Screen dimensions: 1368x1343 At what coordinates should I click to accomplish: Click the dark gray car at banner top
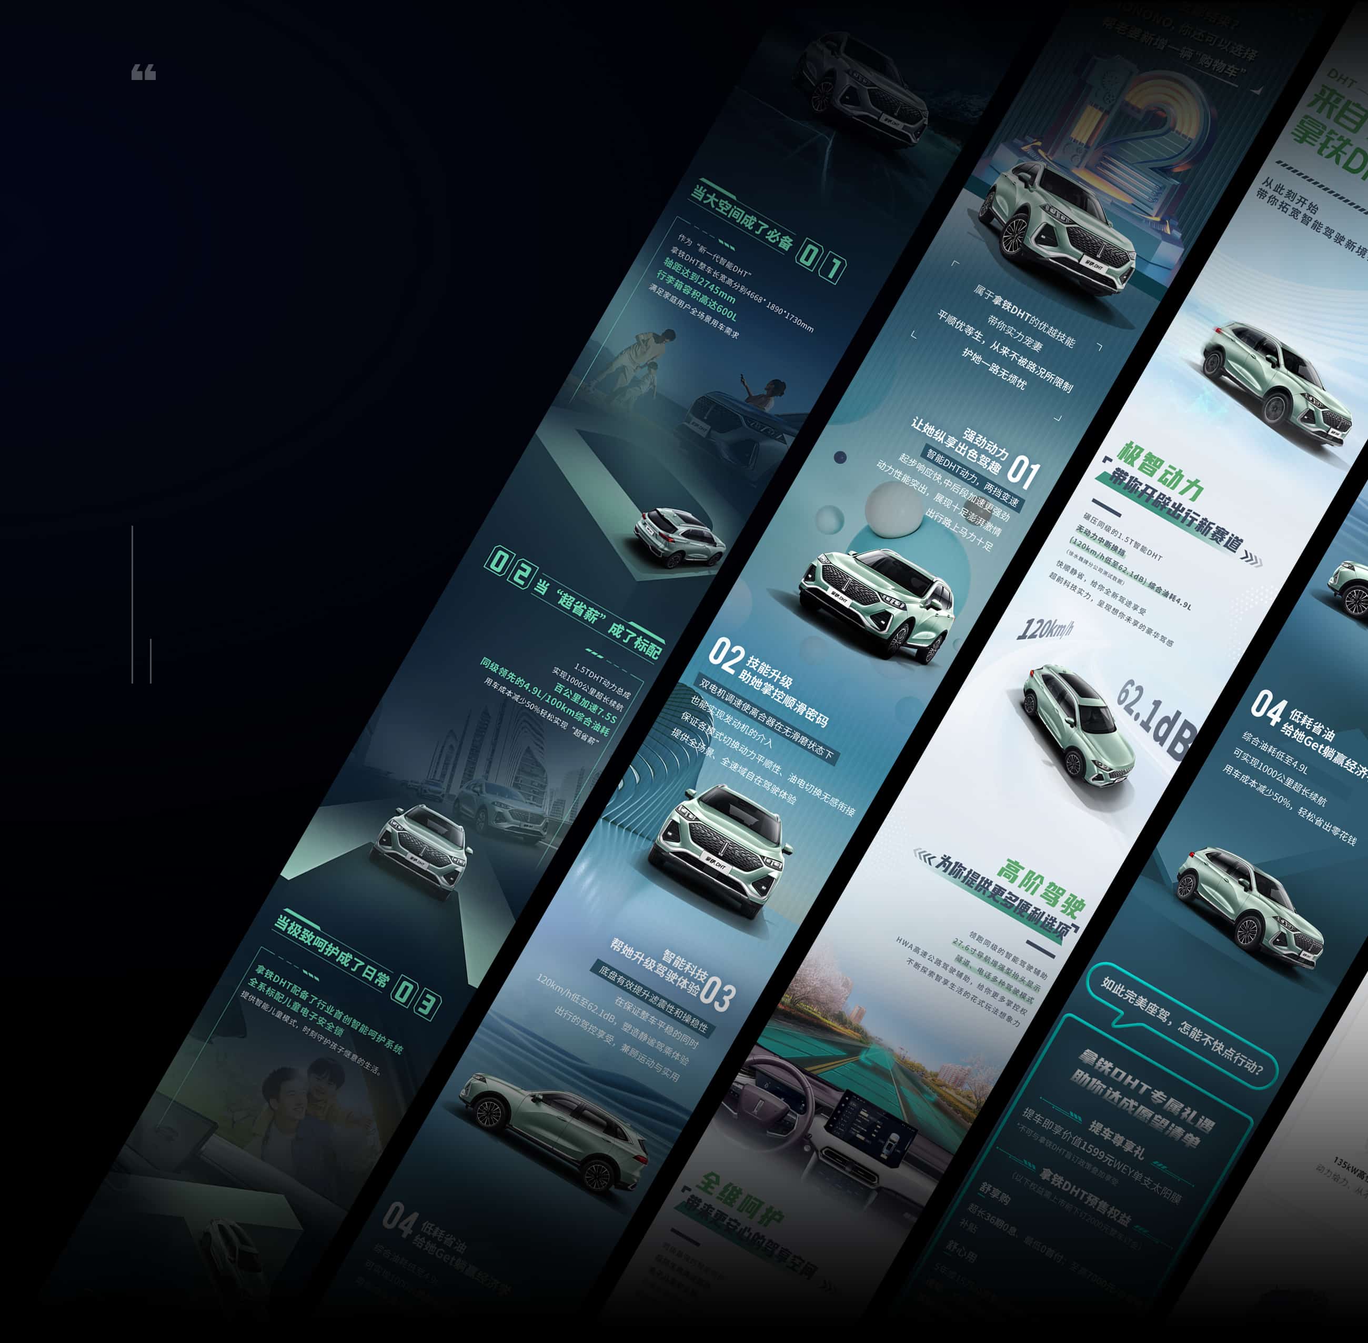pos(861,91)
